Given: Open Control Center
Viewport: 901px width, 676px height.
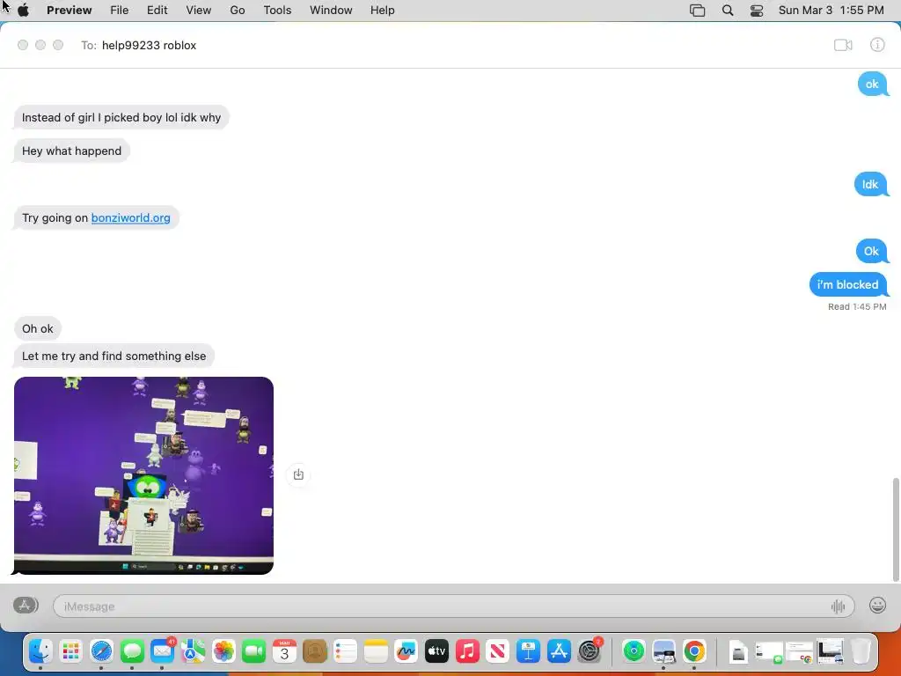Looking at the screenshot, I should tap(757, 11).
